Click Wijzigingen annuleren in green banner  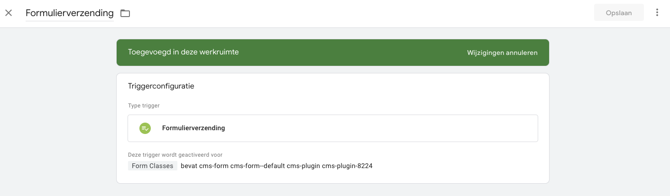click(502, 53)
